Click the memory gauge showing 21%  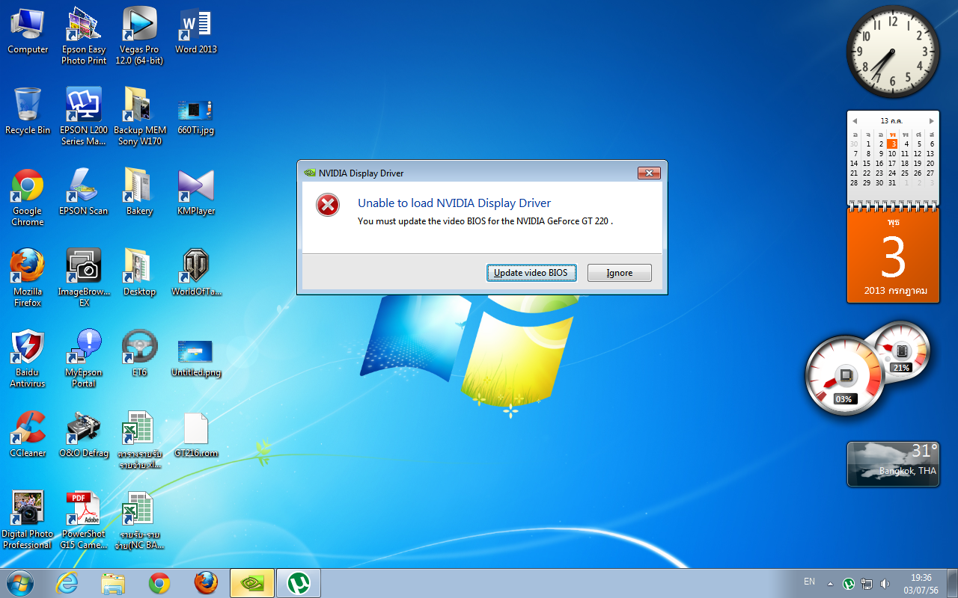click(900, 351)
